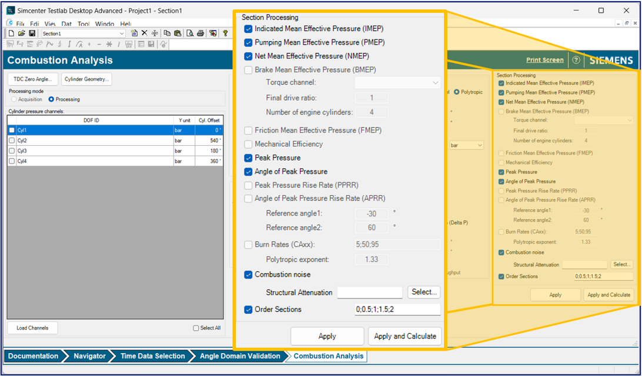Click the rename section text-cursor icon
The image size is (642, 376).
[x=155, y=33]
